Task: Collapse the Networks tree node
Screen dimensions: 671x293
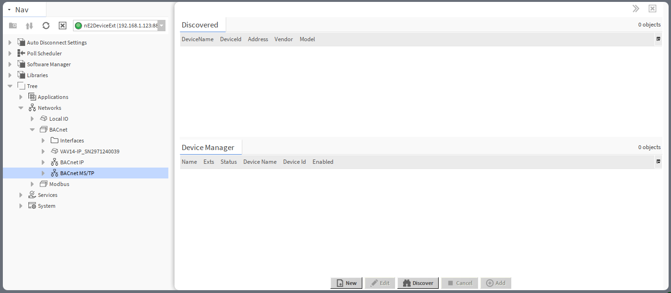Action: click(20, 107)
